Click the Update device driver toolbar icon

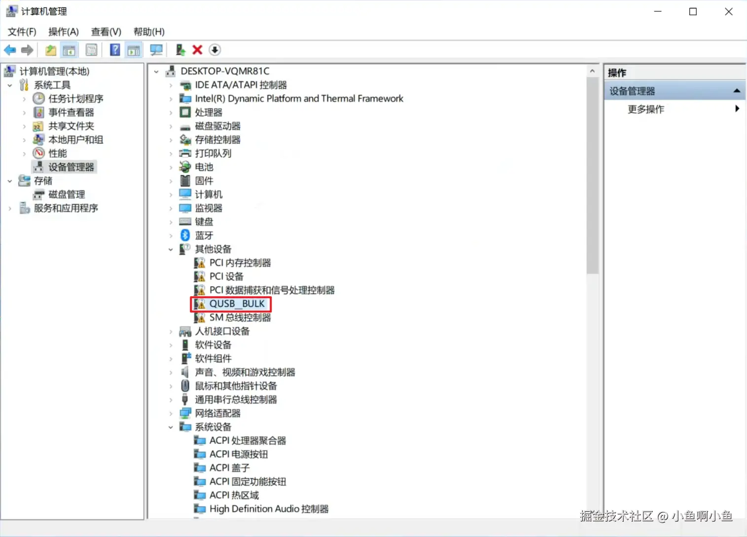tap(180, 50)
